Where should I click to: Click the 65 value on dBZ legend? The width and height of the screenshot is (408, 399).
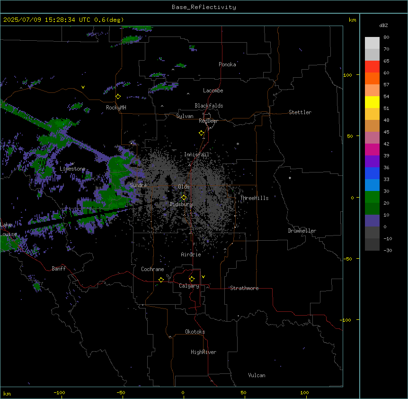pos(386,61)
